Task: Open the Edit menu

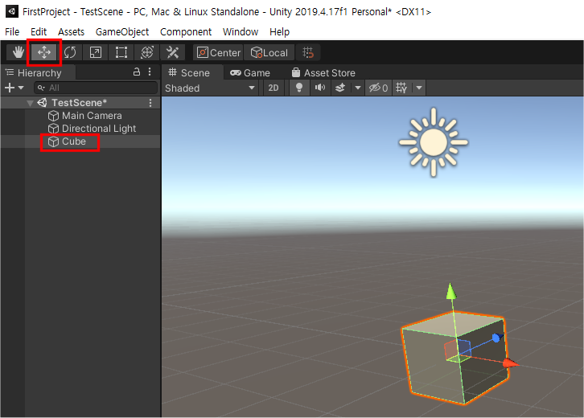Action: pos(39,32)
